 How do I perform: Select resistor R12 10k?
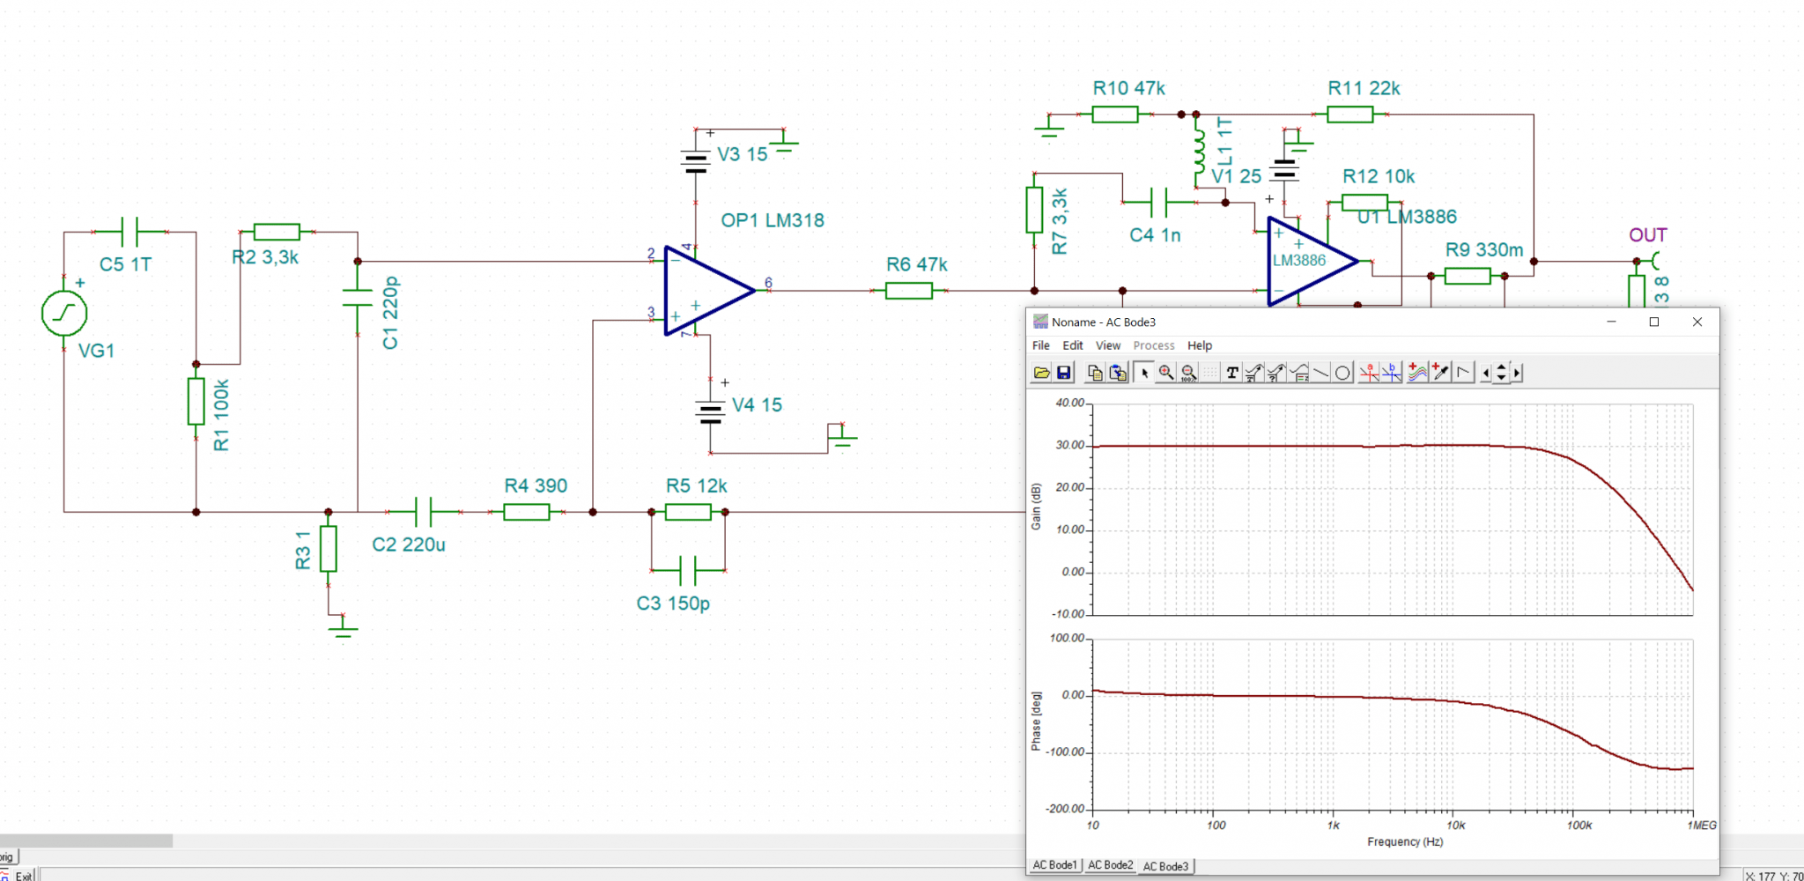coord(1364,203)
